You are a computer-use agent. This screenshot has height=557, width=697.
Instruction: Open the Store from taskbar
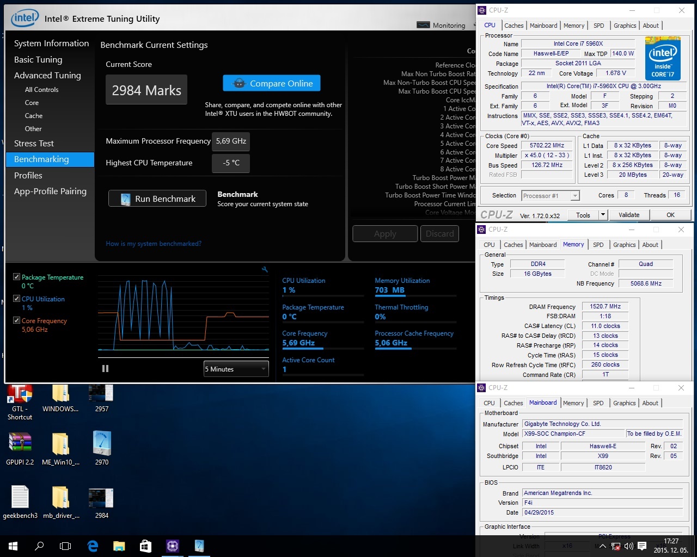pyautogui.click(x=145, y=546)
